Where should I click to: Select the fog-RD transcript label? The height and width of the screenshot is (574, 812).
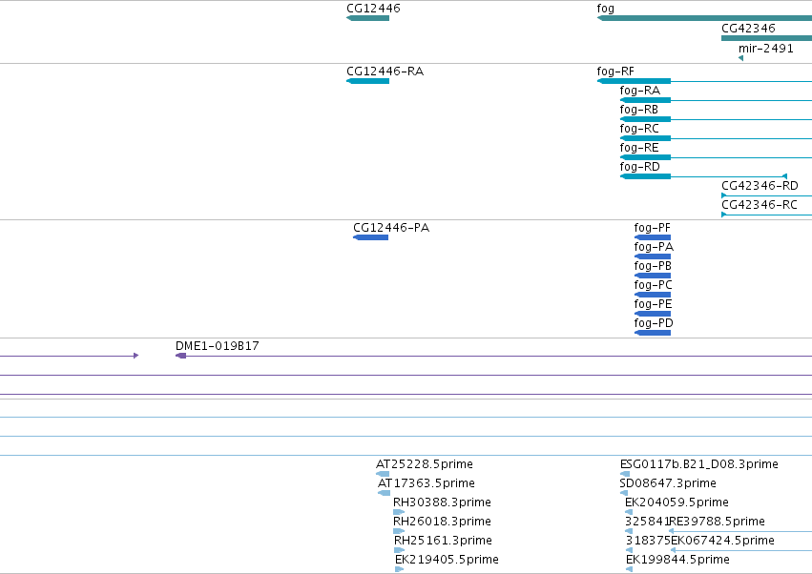pos(640,167)
